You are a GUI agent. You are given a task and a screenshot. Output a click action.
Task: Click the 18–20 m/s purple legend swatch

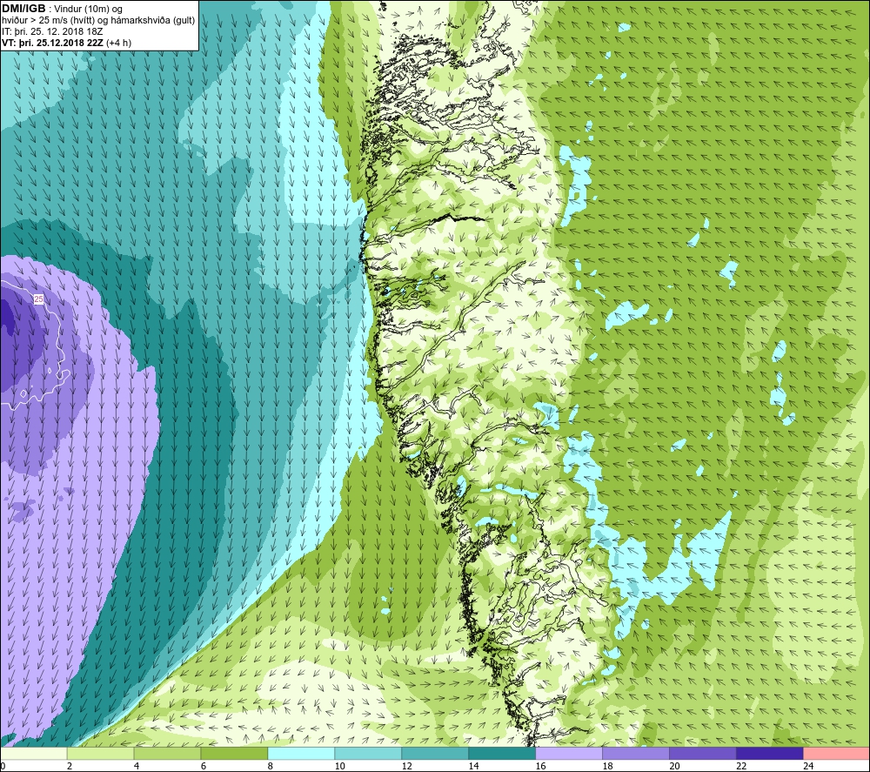click(x=635, y=753)
